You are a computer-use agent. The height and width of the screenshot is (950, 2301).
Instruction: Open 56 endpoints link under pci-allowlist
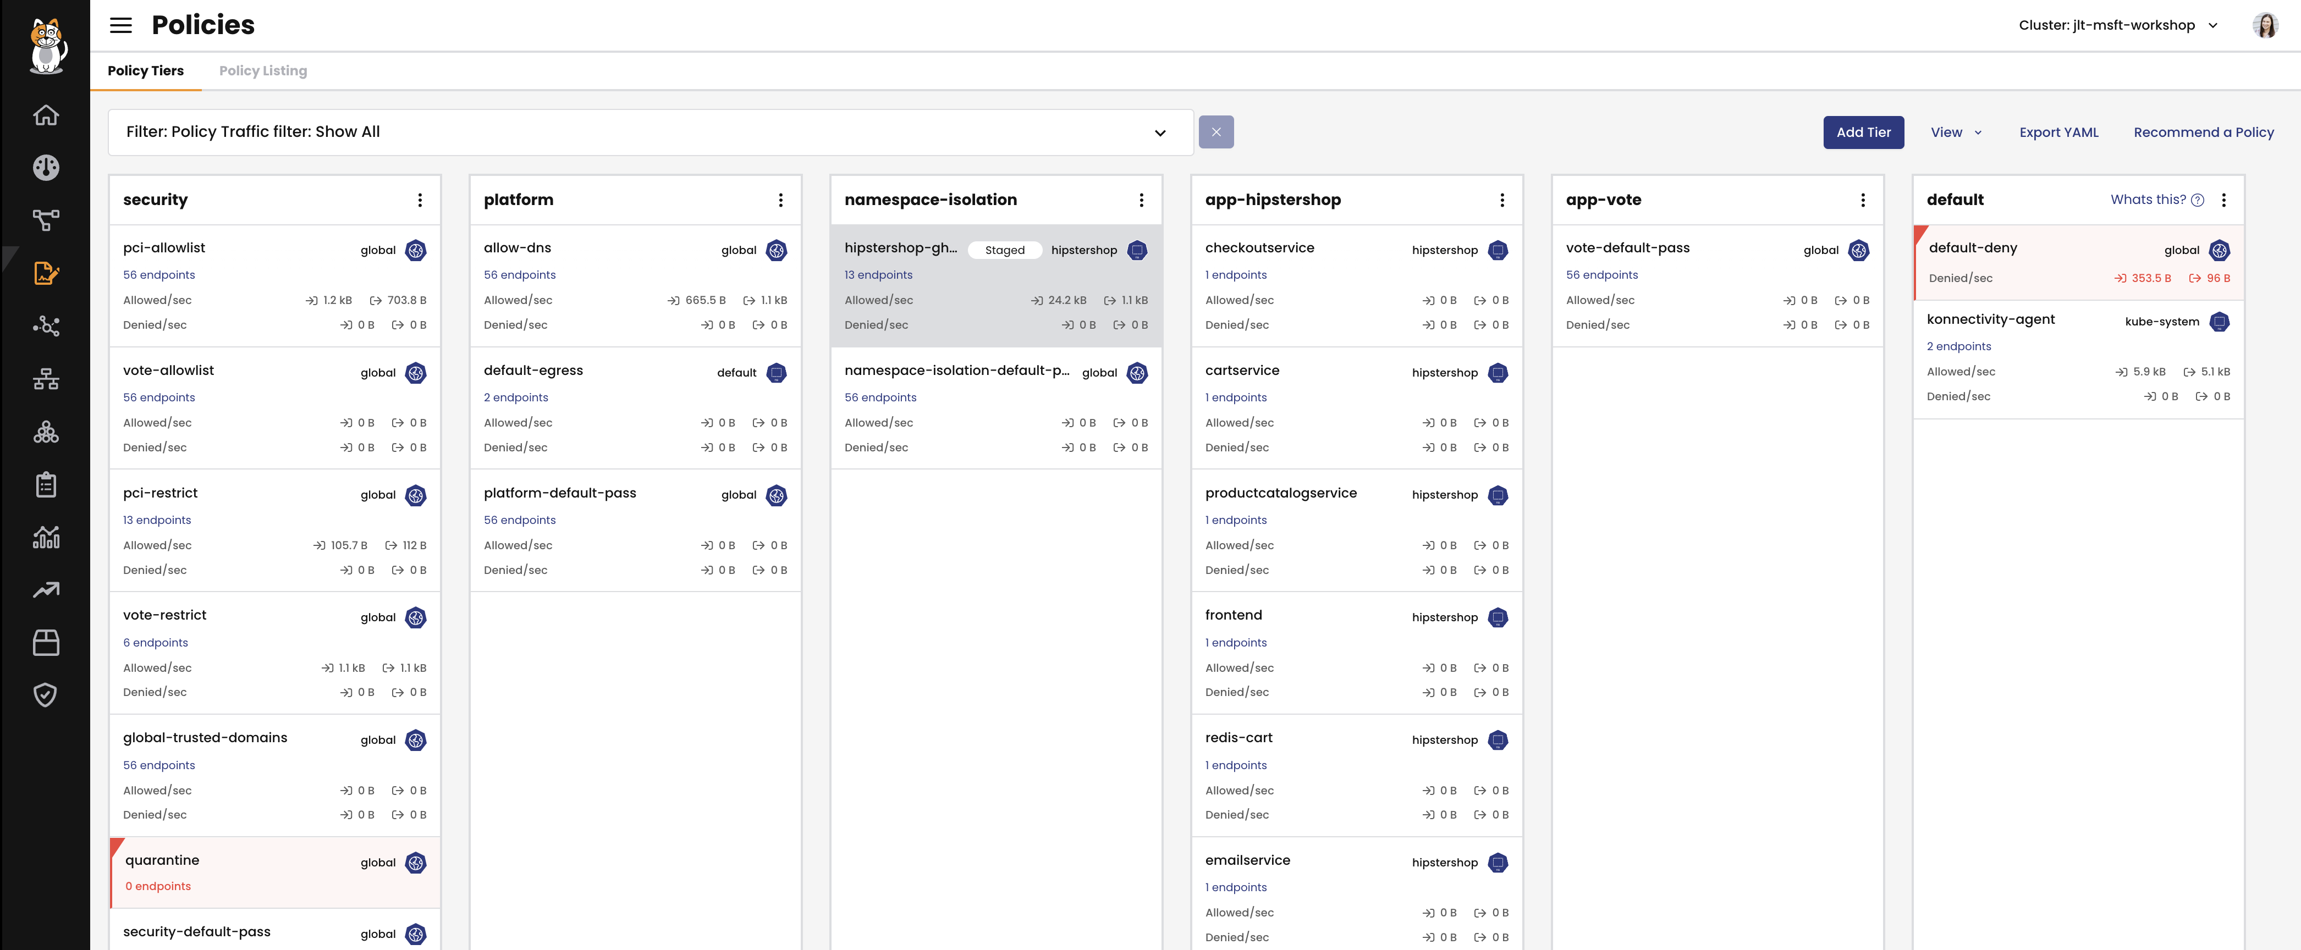click(x=159, y=275)
